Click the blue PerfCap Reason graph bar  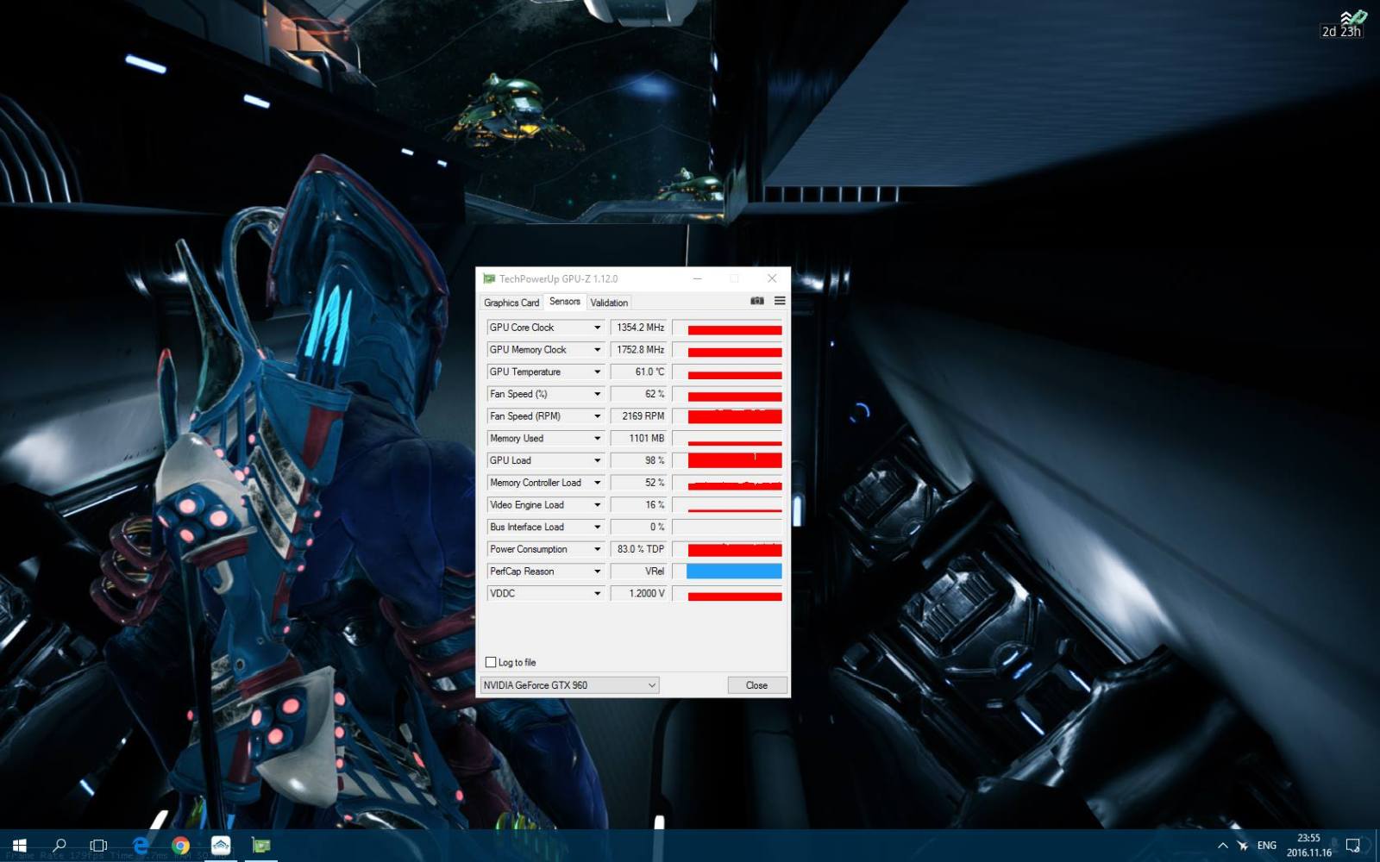[734, 571]
